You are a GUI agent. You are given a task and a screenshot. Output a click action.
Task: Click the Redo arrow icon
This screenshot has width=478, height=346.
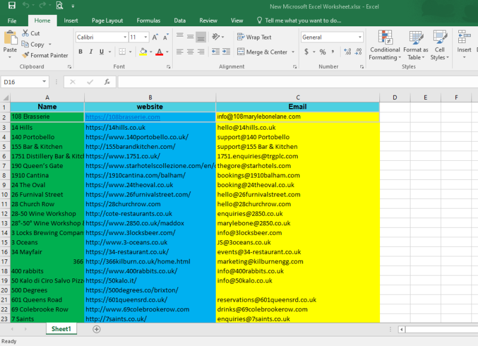pyautogui.click(x=42, y=5)
